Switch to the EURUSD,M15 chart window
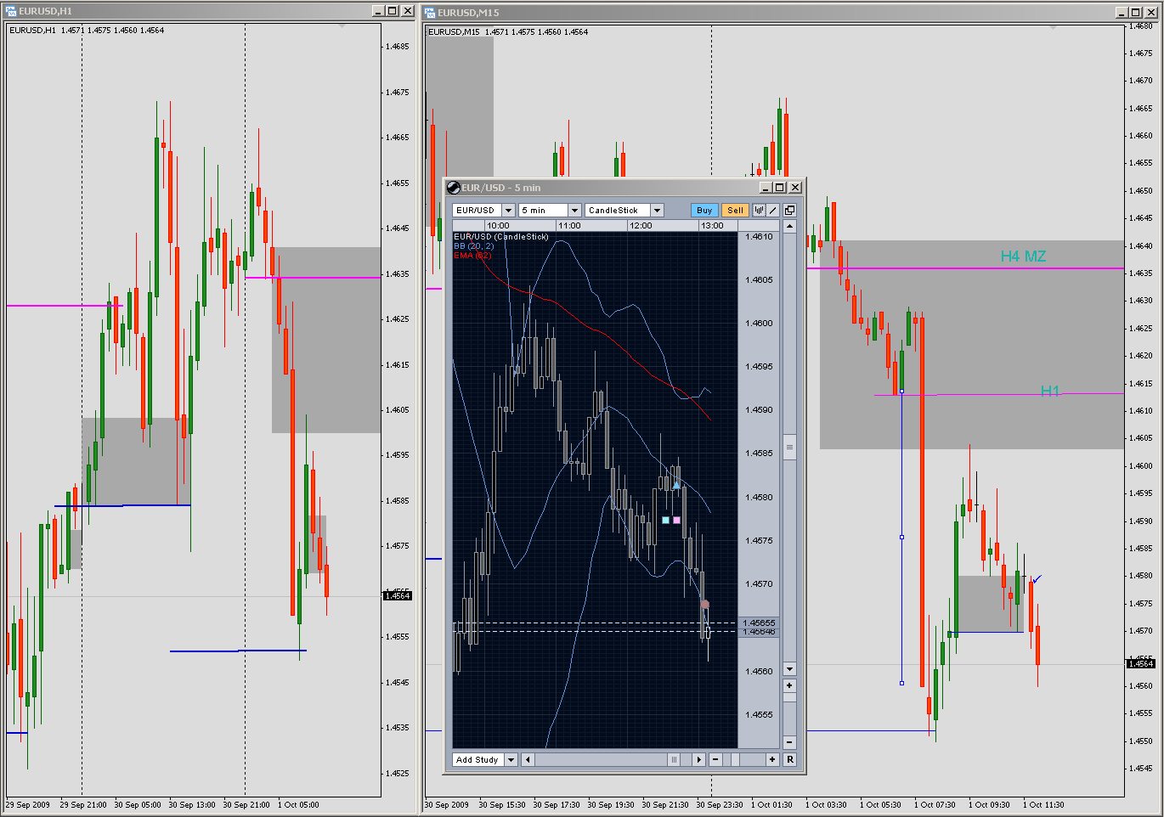 click(467, 12)
